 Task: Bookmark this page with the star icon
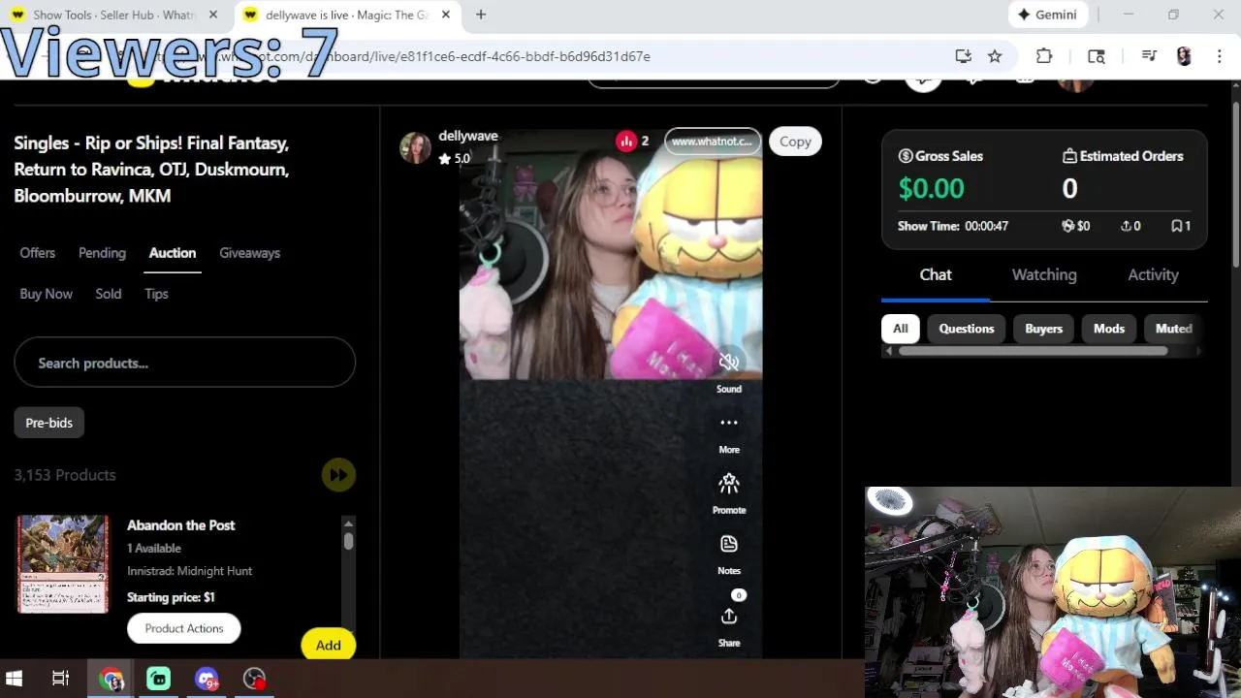coord(995,56)
